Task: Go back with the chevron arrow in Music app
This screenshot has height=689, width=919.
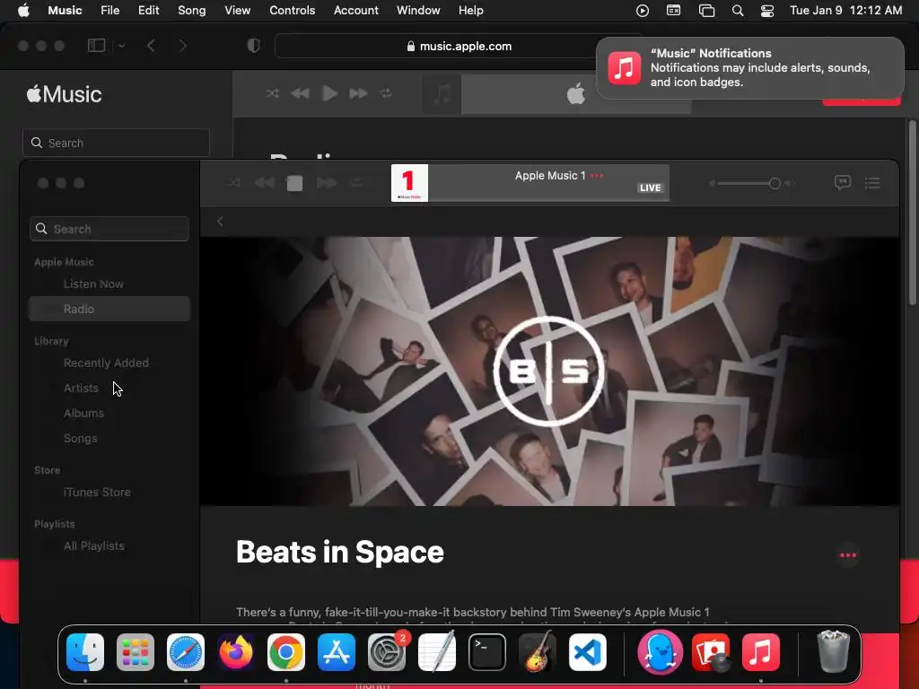Action: click(x=220, y=221)
